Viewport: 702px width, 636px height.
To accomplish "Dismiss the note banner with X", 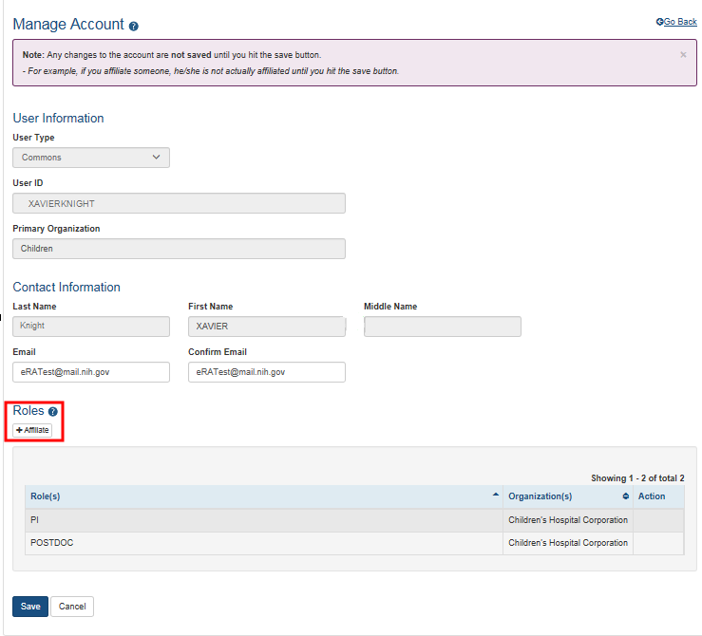I will (x=683, y=55).
